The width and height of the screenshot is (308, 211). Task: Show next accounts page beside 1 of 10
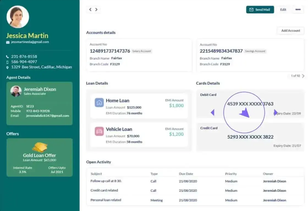[303, 76]
